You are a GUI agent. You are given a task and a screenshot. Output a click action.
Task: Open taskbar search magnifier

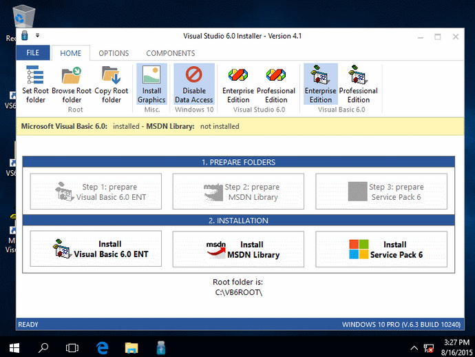[x=43, y=347]
